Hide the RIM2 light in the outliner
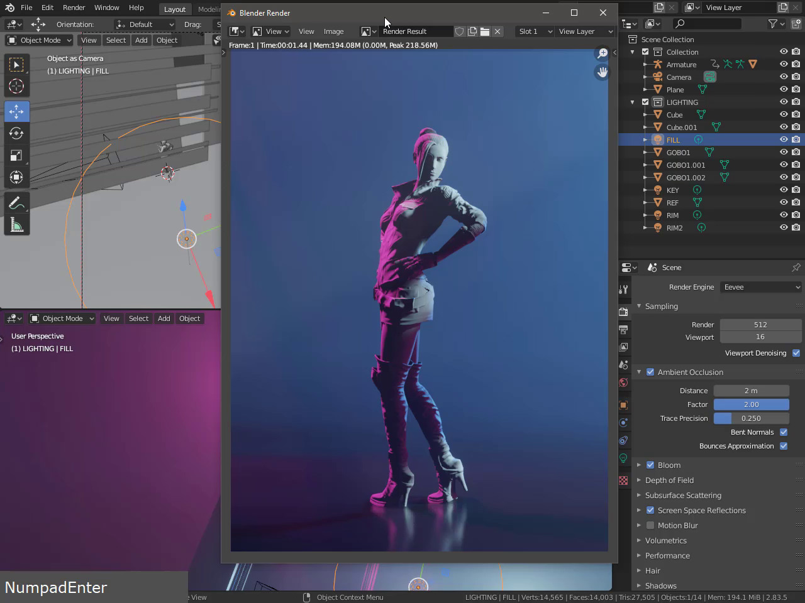The width and height of the screenshot is (805, 603). click(784, 227)
